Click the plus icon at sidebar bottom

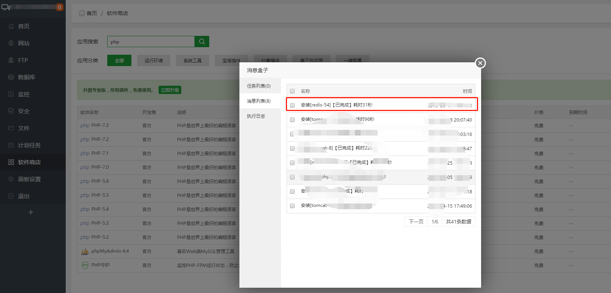(x=31, y=212)
